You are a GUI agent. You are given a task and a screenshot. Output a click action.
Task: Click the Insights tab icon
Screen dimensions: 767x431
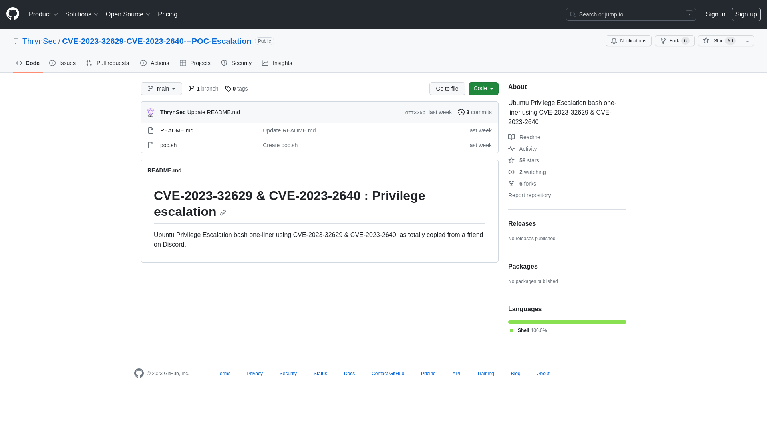pos(265,63)
